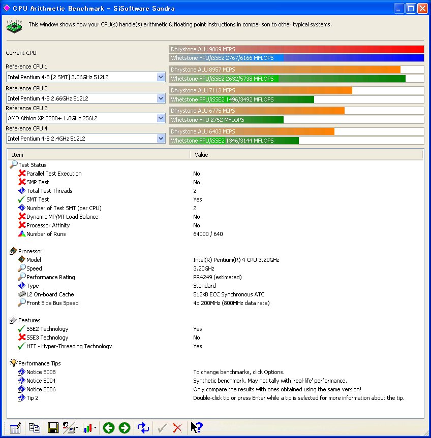The width and height of the screenshot is (431, 438).
Task: Open the Reference CPU 1 dropdown arrow
Action: pyautogui.click(x=161, y=77)
